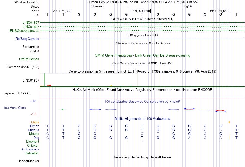Click the -4.5 lower PhyloP scale value
245x167 pixels.
pyautogui.click(x=34, y=114)
